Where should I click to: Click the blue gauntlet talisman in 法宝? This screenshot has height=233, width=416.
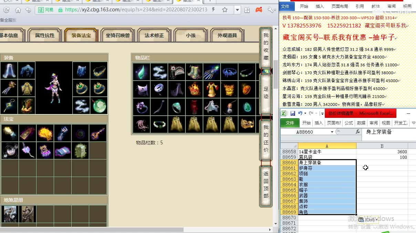62,133
